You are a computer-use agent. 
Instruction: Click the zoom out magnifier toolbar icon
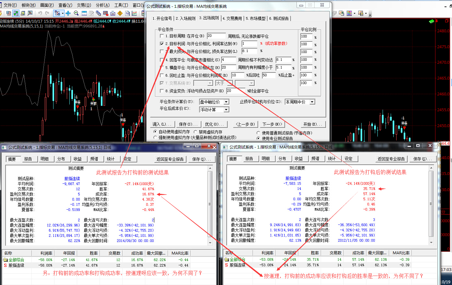pyautogui.click(x=76, y=13)
